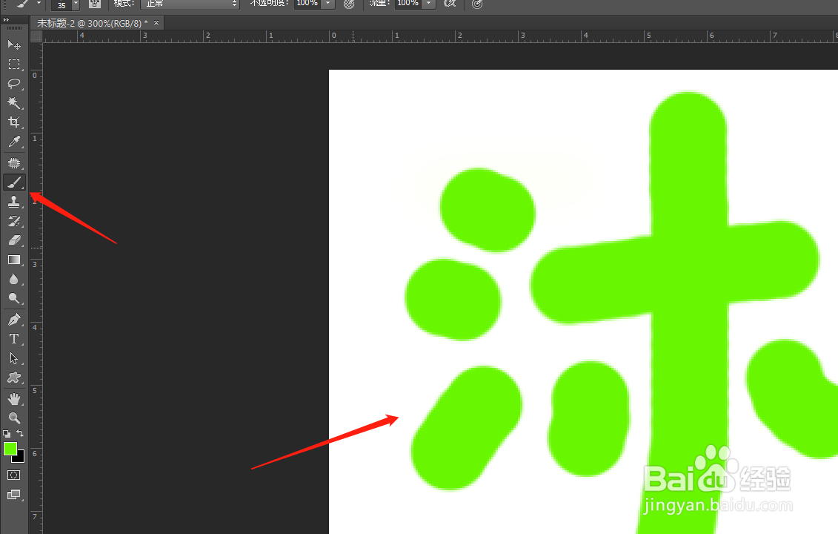
Task: Select the Blur droplet tool
Action: pos(14,280)
